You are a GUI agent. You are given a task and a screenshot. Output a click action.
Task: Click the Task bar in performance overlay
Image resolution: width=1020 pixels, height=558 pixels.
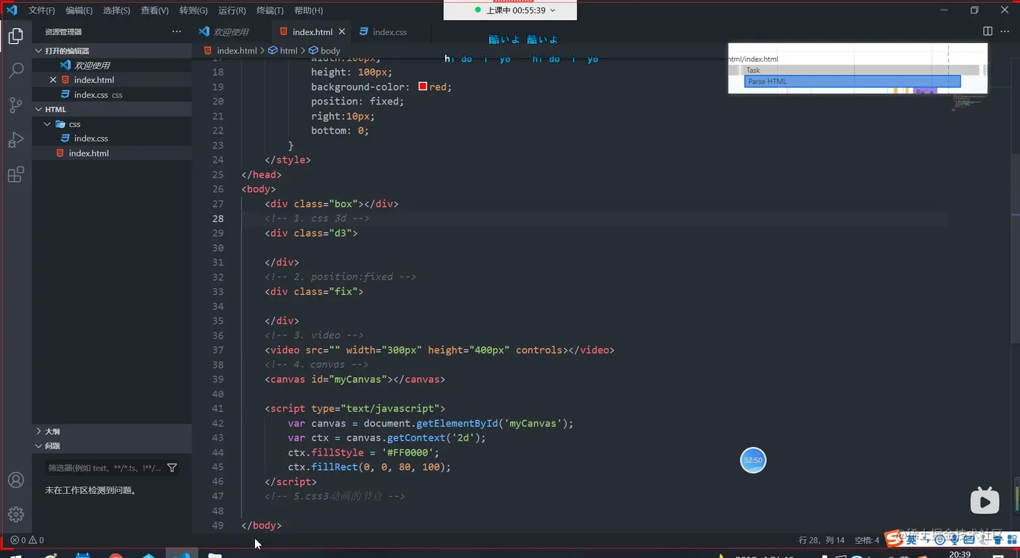(860, 70)
